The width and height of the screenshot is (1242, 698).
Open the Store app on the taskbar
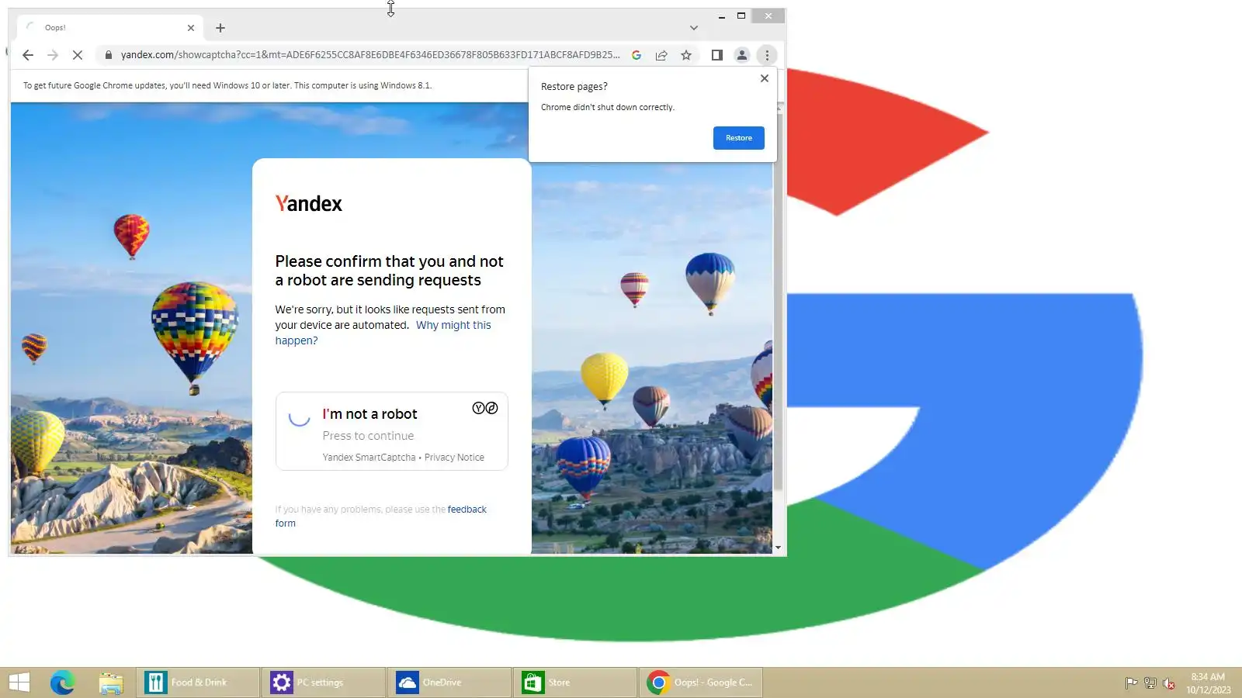click(575, 682)
